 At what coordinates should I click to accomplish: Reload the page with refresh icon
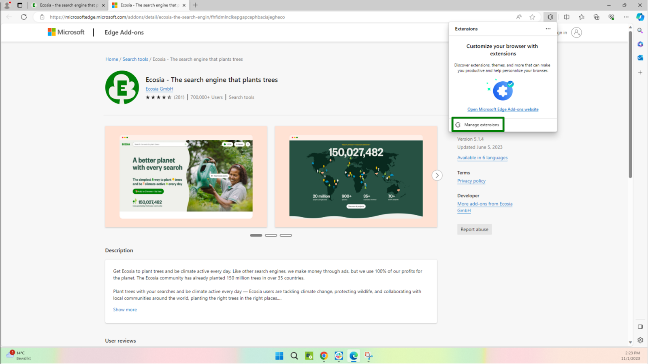pyautogui.click(x=24, y=17)
